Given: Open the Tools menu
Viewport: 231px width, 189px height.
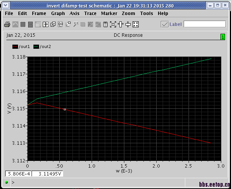Looking at the screenshot, I should [x=146, y=13].
